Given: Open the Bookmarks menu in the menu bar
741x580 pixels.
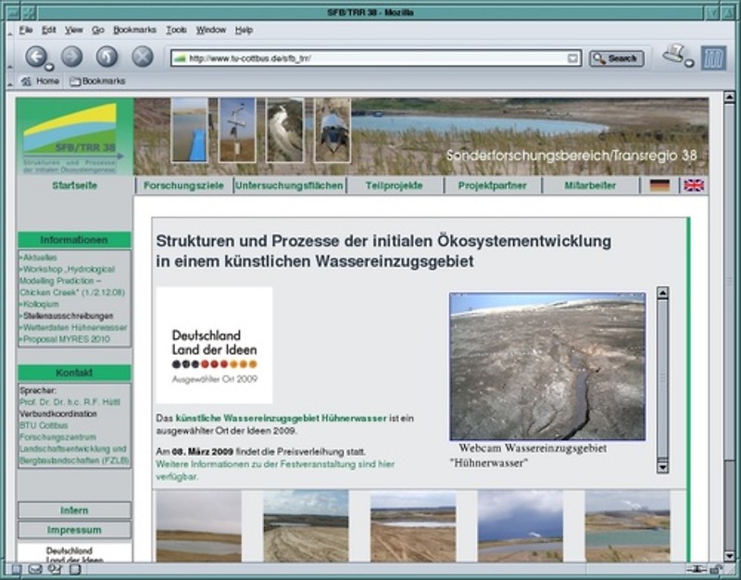Looking at the screenshot, I should coord(134,31).
